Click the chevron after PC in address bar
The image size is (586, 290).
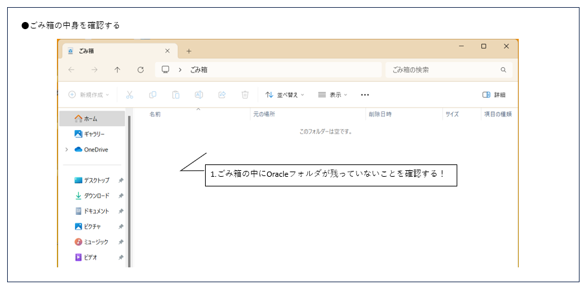tap(180, 70)
